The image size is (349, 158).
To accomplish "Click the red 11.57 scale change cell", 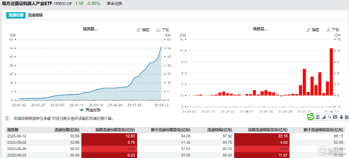I will pos(262,155).
